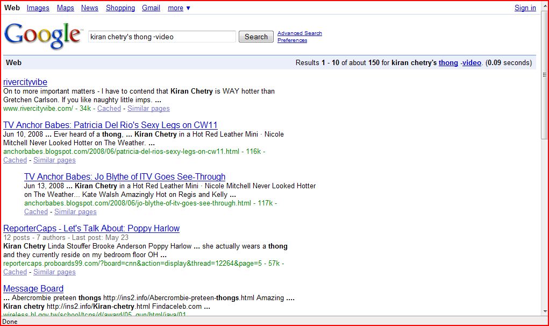The width and height of the screenshot is (549, 326).
Task: Click the Search button
Action: [256, 37]
